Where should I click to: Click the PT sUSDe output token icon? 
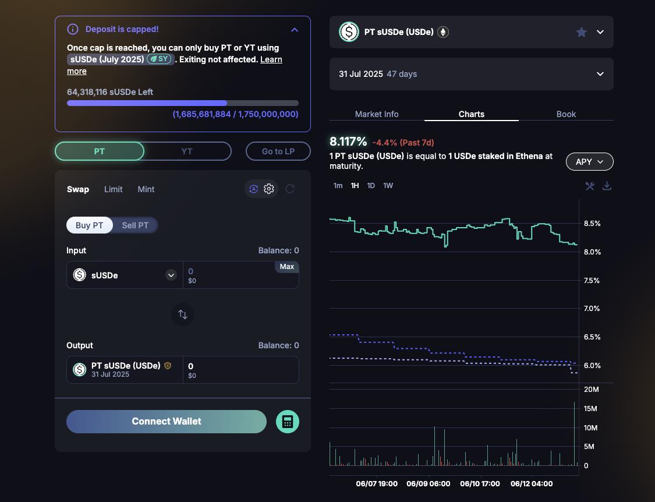click(x=79, y=369)
